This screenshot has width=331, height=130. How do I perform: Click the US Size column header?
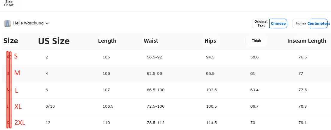pyautogui.click(x=54, y=41)
